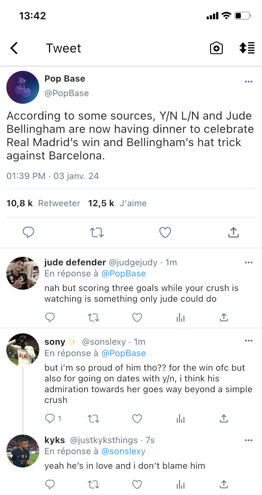View the 12,5 k J'aime list
The image size is (262, 495).
(117, 203)
